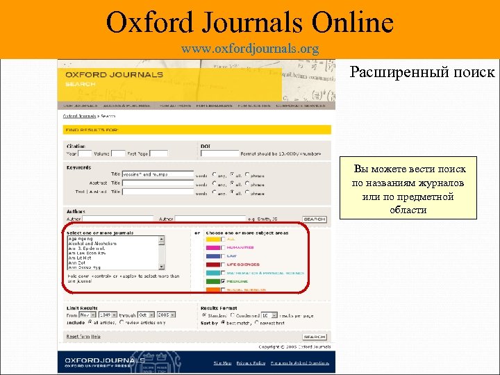Open the For Societies navigation item
The width and height of the screenshot is (500, 375).
click(x=254, y=106)
